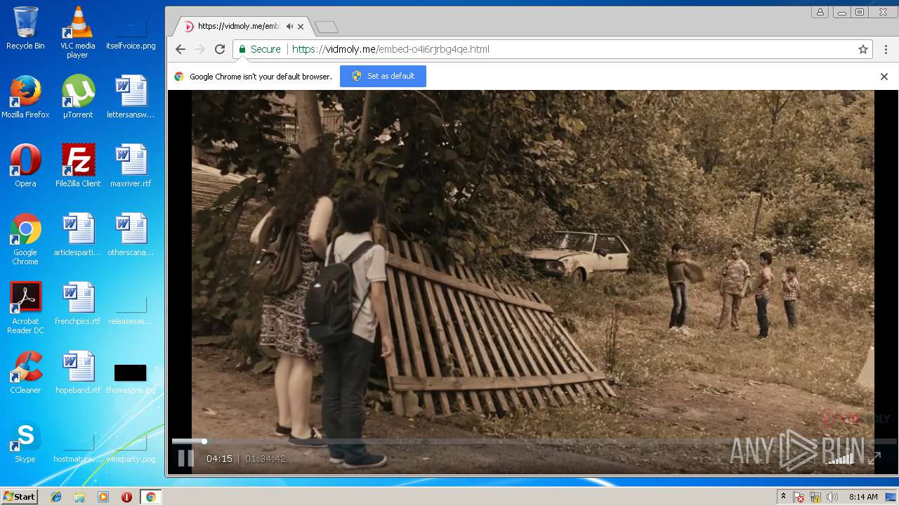899x506 pixels.
Task: Close the vidmoly.me tab
Action: tap(301, 27)
